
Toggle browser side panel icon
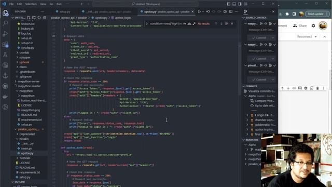coord(294,14)
